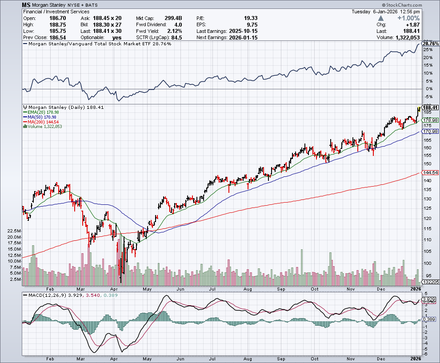The image size is (440, 363).
Task: Click the 0.389 MACD histogram axis tag
Action: pyautogui.click(x=430, y=319)
